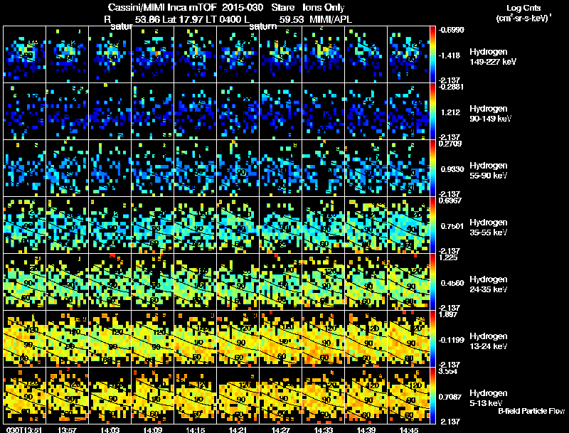Click the 'Cassini/MIMI Inca mTOF' title text

162,8
